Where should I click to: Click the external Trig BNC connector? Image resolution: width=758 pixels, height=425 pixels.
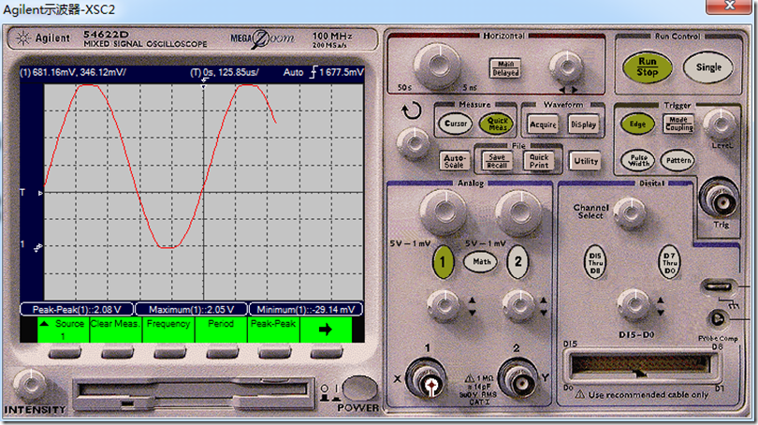(x=722, y=199)
